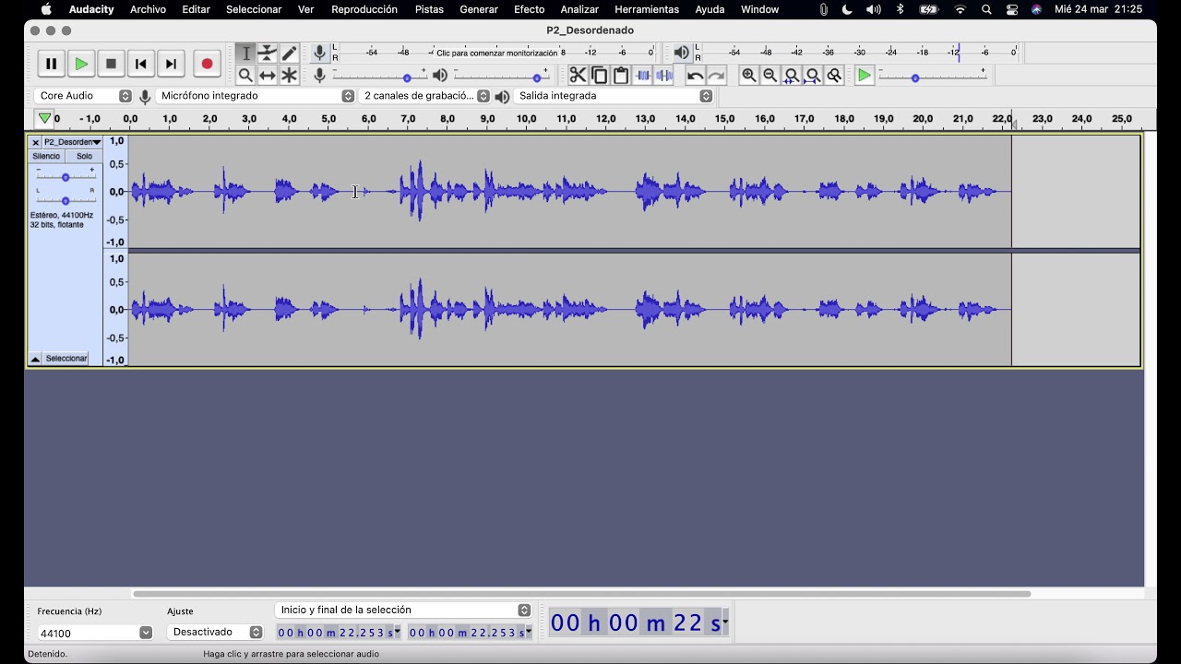
Task: Paste audio from clipboard
Action: click(621, 76)
